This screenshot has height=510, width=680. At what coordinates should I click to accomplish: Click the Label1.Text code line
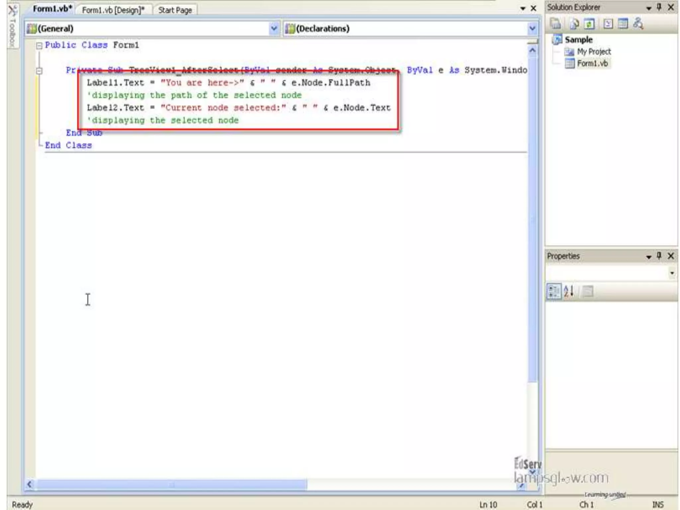point(228,83)
